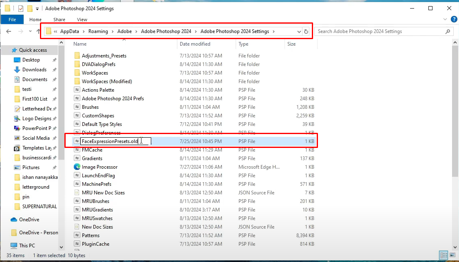Viewport: 459px width, 262px height.
Task: Go up one folder level with the Up arrow
Action: point(38,31)
